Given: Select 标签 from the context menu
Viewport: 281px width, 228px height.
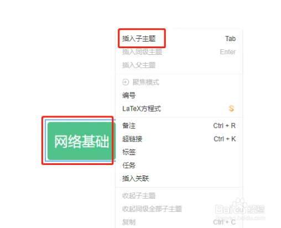Looking at the screenshot, I should [x=179, y=152].
